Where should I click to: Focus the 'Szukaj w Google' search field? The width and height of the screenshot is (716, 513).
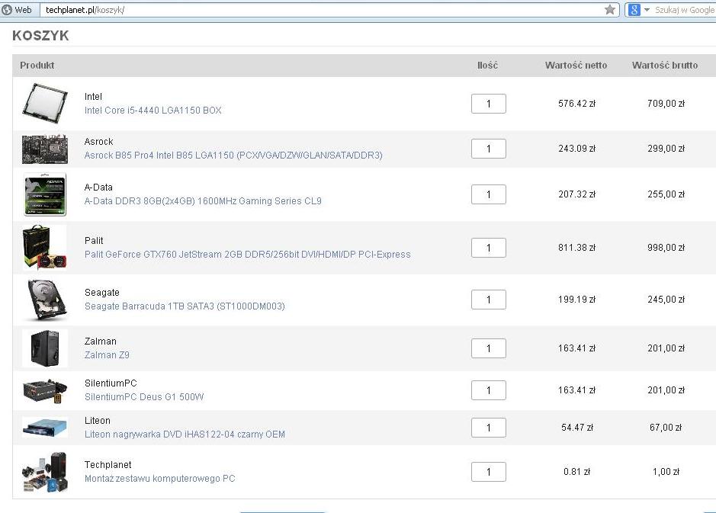[x=684, y=10]
